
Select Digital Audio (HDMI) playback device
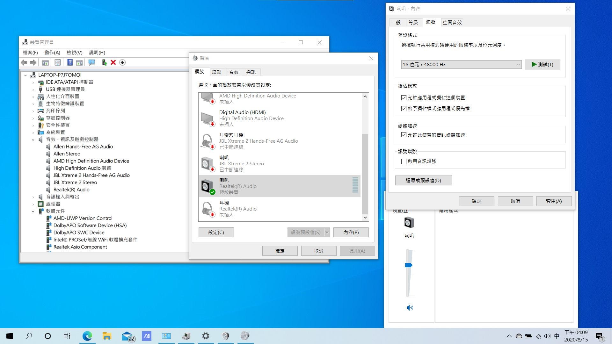[280, 118]
